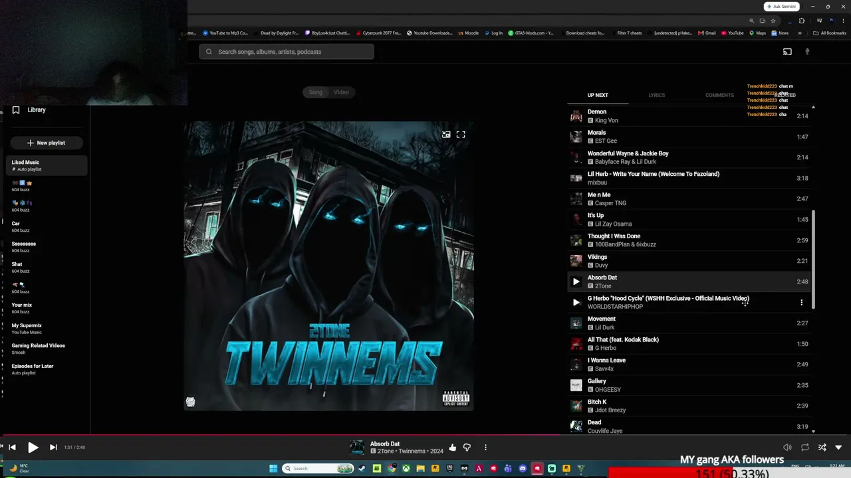Enter fullscreen on the album art
The height and width of the screenshot is (478, 851).
click(x=461, y=134)
